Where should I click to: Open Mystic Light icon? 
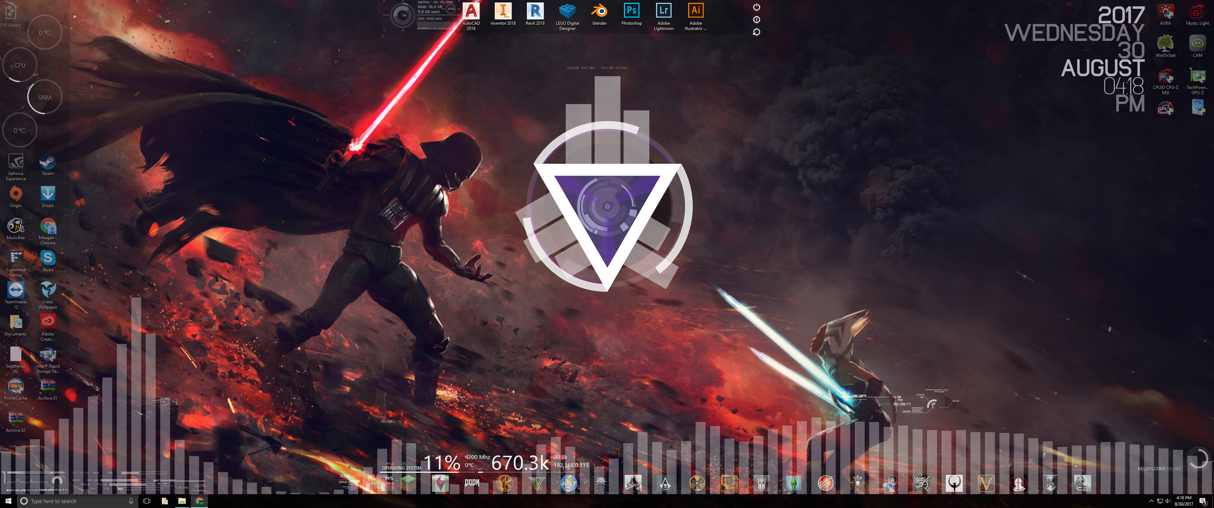(x=1197, y=14)
